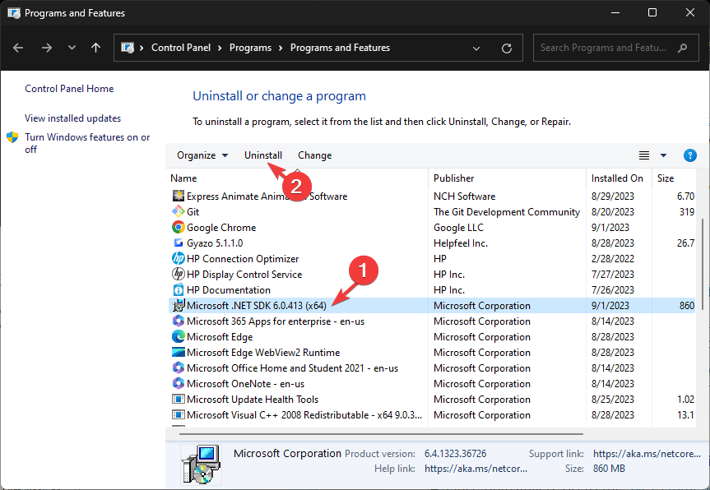The width and height of the screenshot is (710, 490).
Task: Click the Uninstall toolbar button
Action: coord(263,155)
